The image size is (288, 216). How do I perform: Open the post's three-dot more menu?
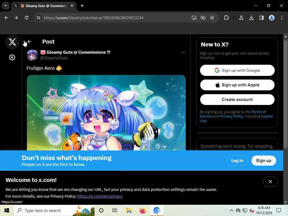coord(183,53)
